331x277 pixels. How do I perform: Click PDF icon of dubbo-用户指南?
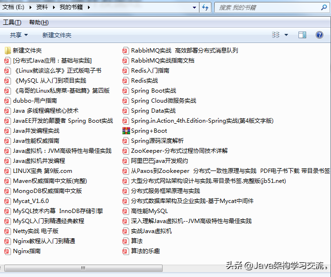pos(7,101)
